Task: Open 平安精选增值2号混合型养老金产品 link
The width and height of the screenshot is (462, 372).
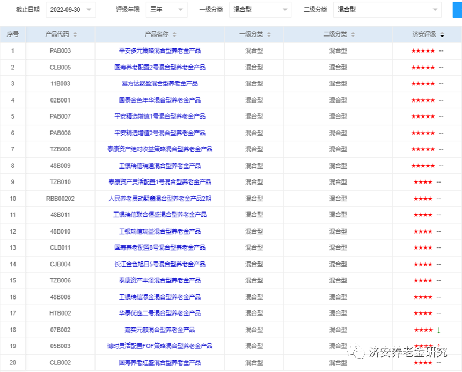Action: pyautogui.click(x=160, y=133)
